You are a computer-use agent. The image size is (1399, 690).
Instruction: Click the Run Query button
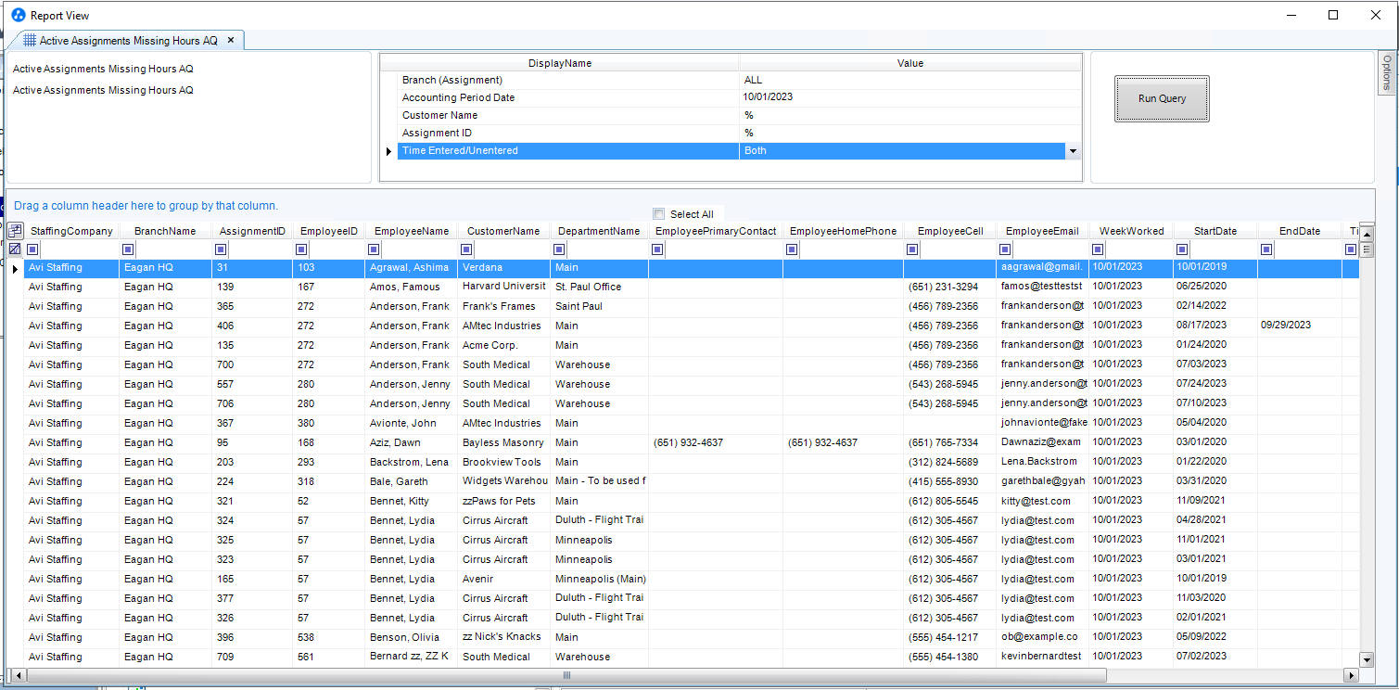tap(1162, 98)
